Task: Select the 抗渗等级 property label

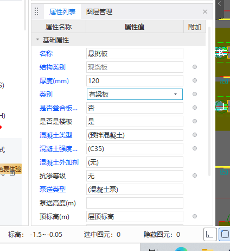Action: [x=53, y=176]
